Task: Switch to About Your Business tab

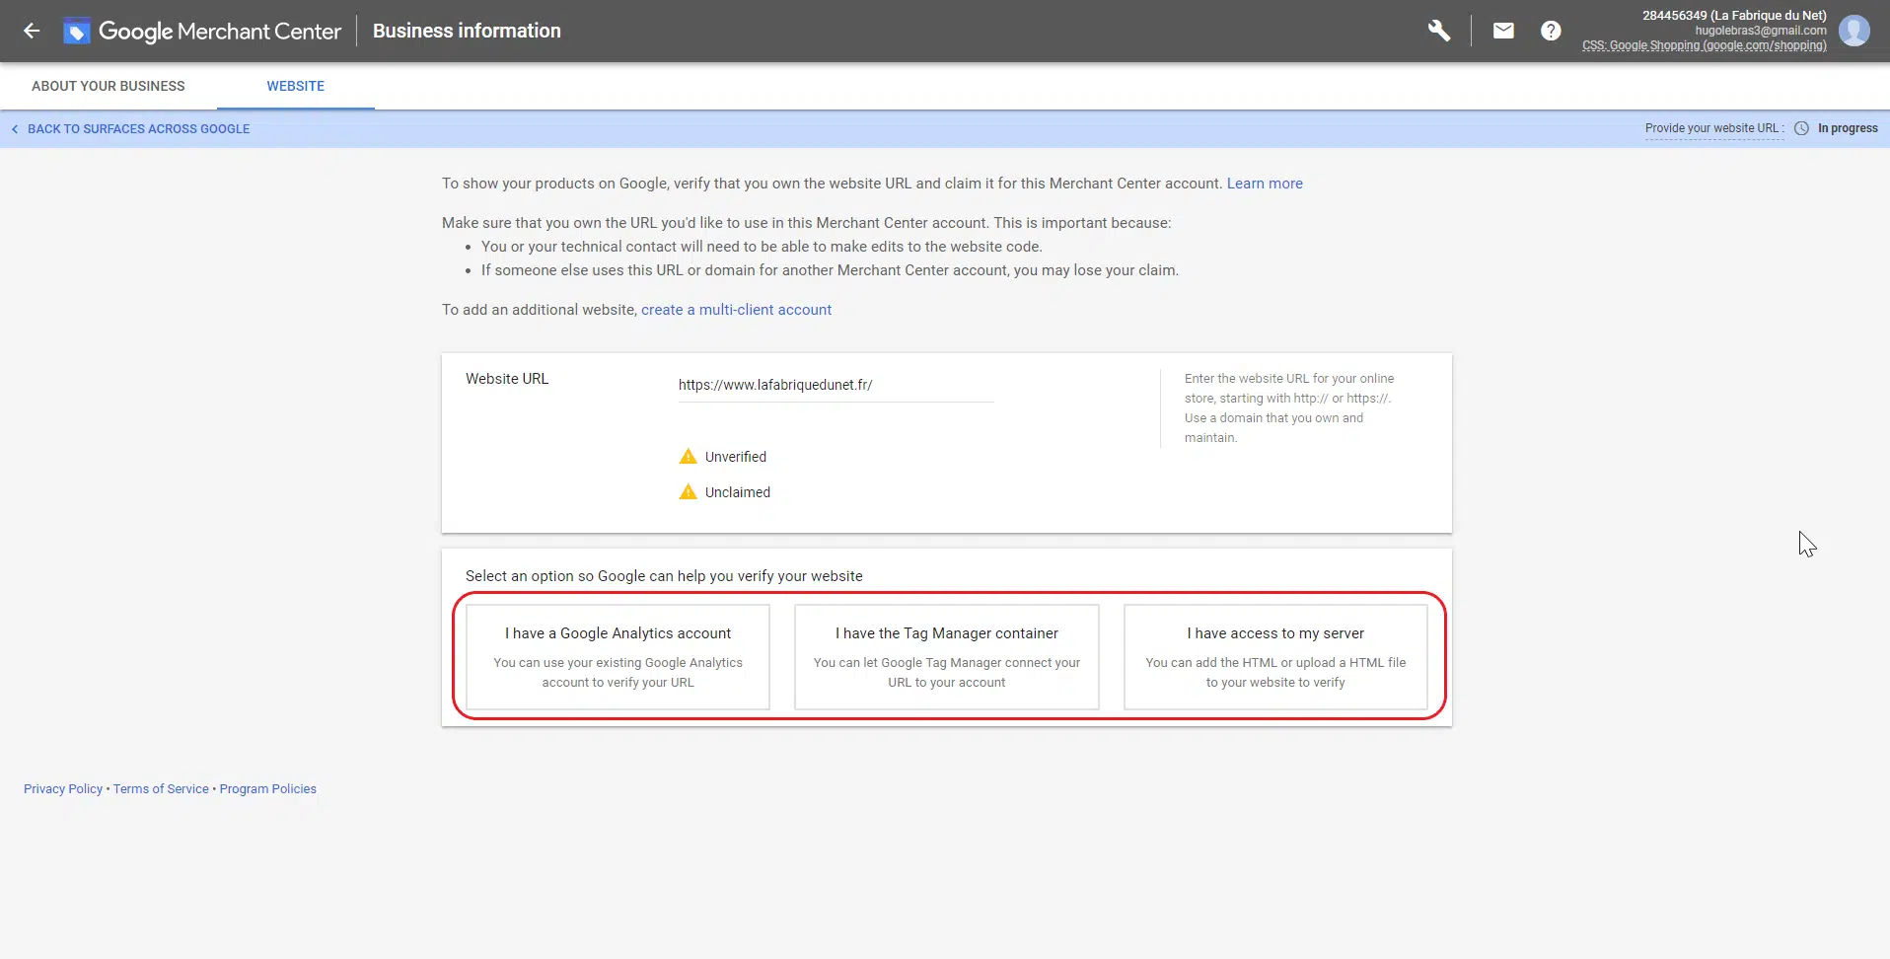Action: point(109,86)
